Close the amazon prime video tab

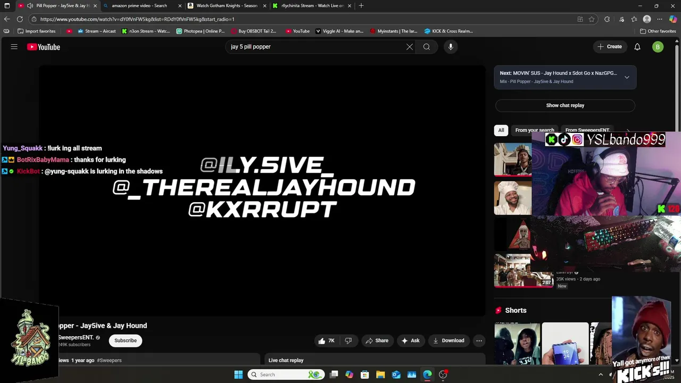pos(180,6)
